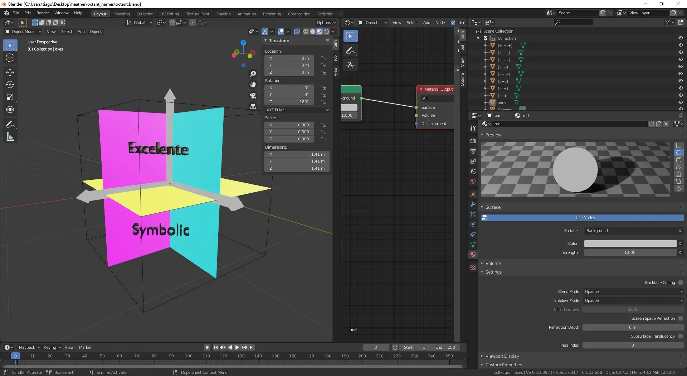Jump to the timeline end frame

[252, 347]
